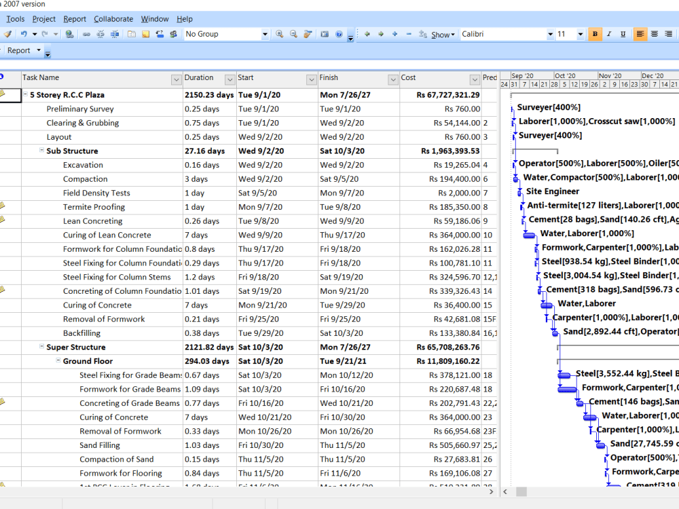Screen dimensions: 679x509
Task: Enable Italic formatting
Action: (x=609, y=33)
